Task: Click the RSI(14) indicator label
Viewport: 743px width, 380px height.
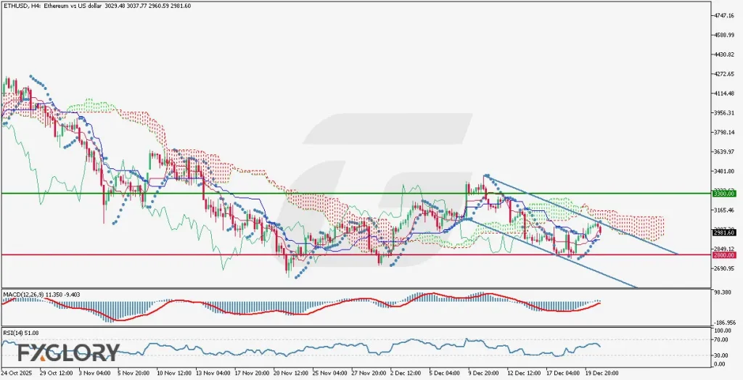Action: pyautogui.click(x=15, y=331)
